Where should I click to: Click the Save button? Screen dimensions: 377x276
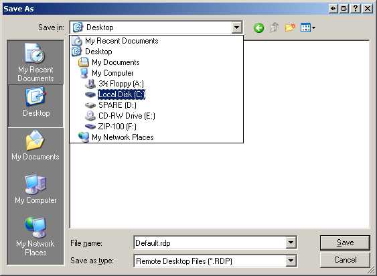click(x=345, y=243)
